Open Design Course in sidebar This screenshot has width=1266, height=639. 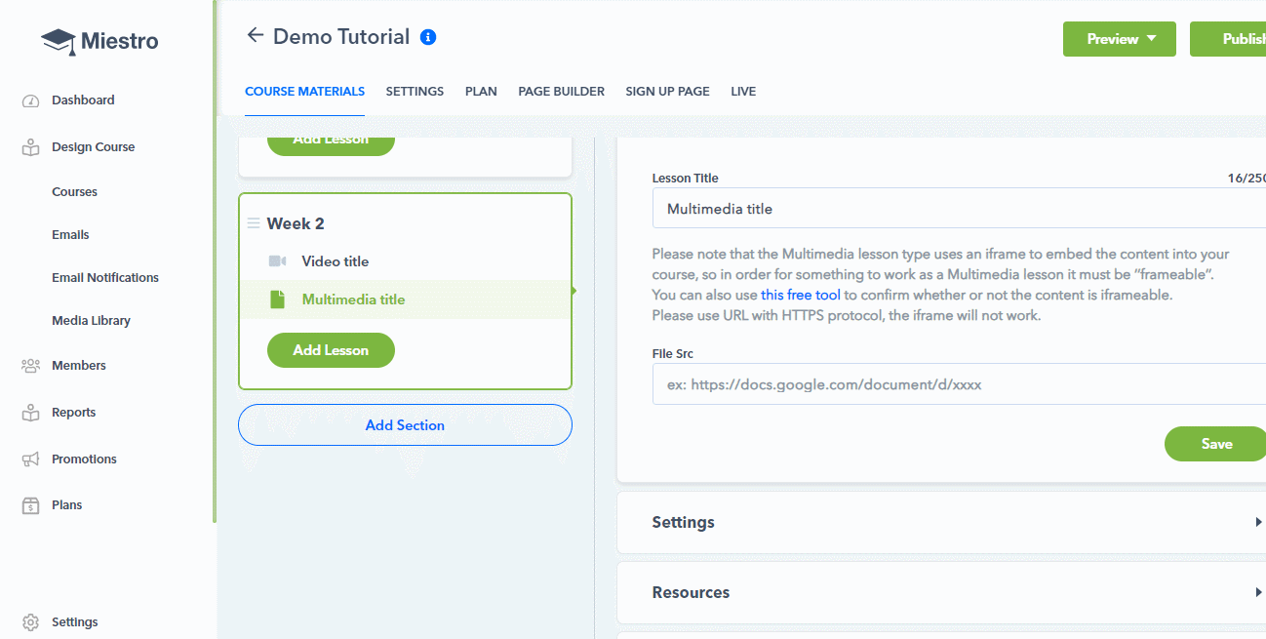[x=93, y=147]
